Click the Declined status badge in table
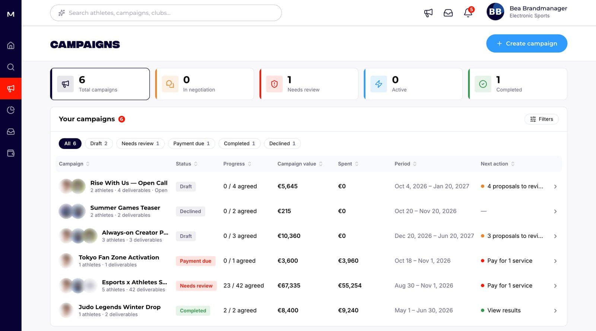This screenshot has height=331, width=596. pyautogui.click(x=190, y=211)
